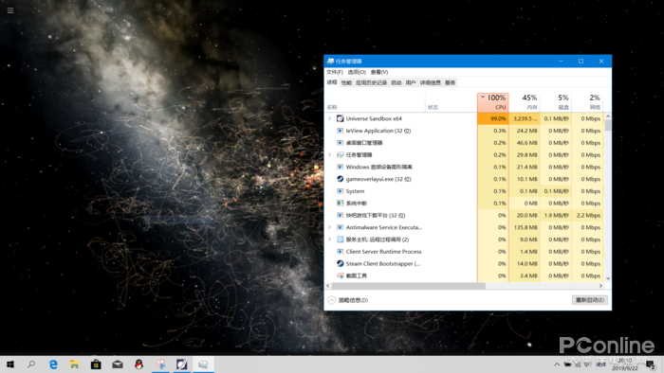Switch to Universe Sandbox taskbar icon
This screenshot has height=373, width=664.
pyautogui.click(x=182, y=364)
